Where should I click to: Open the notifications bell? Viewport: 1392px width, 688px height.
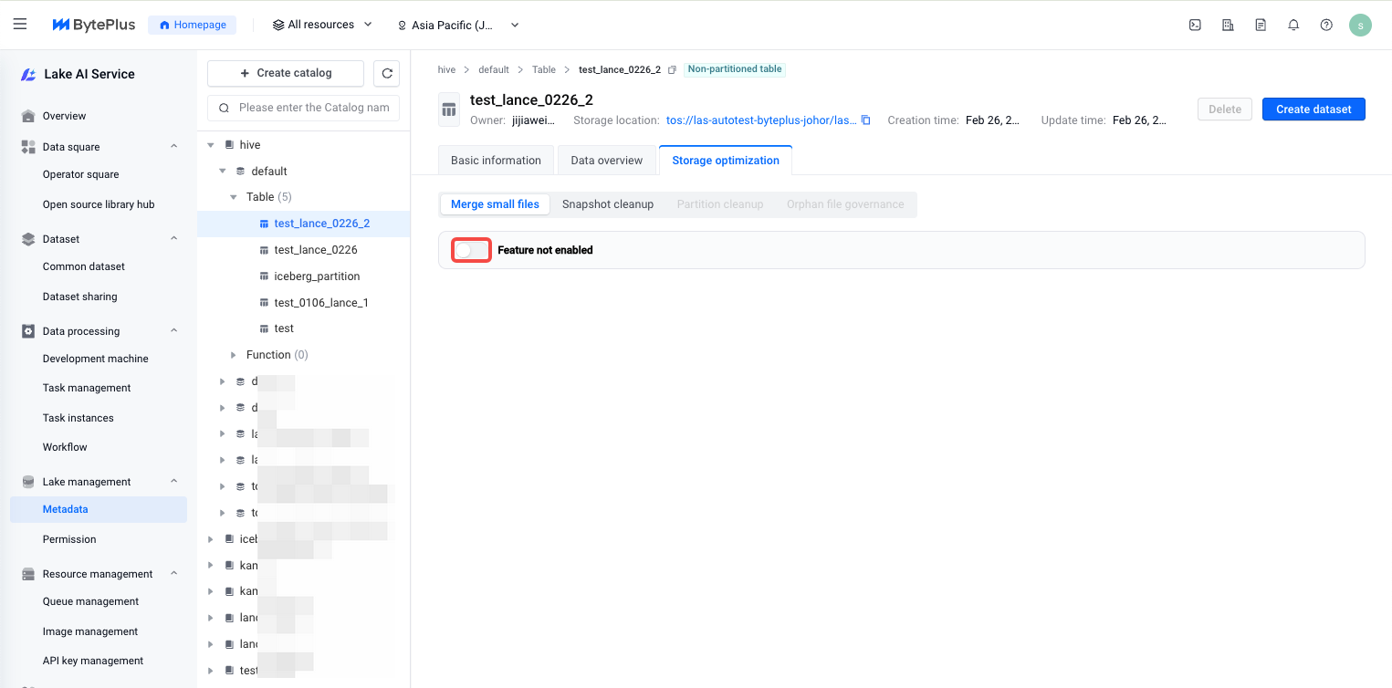tap(1293, 26)
